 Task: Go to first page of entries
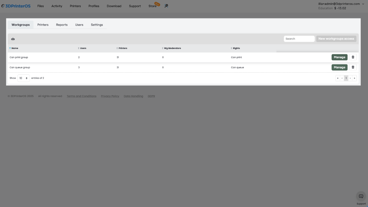[x=338, y=78]
